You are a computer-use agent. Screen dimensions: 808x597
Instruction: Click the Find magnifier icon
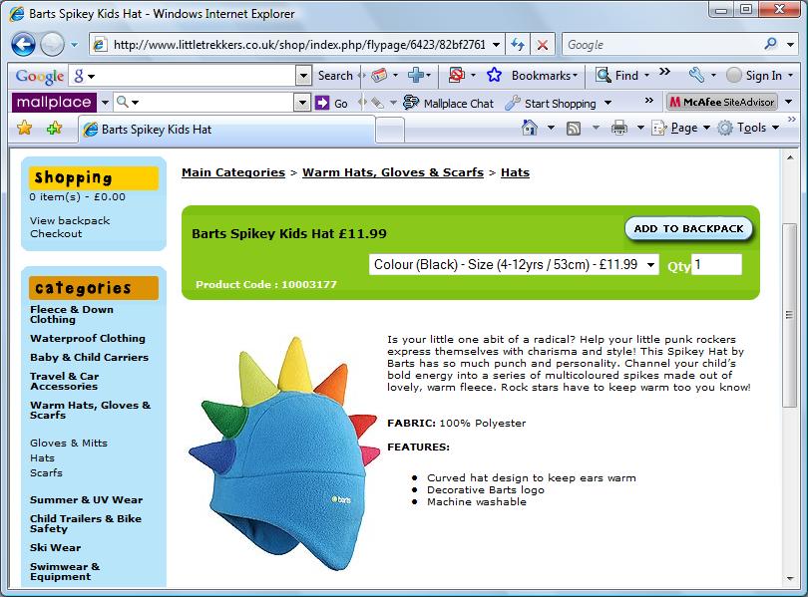click(x=603, y=75)
